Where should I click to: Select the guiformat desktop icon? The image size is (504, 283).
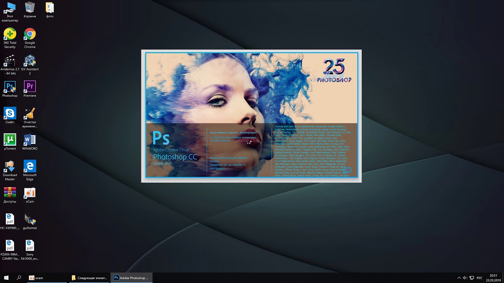[30, 222]
